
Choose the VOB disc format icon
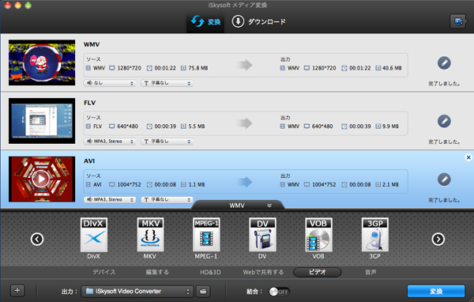pyautogui.click(x=318, y=235)
